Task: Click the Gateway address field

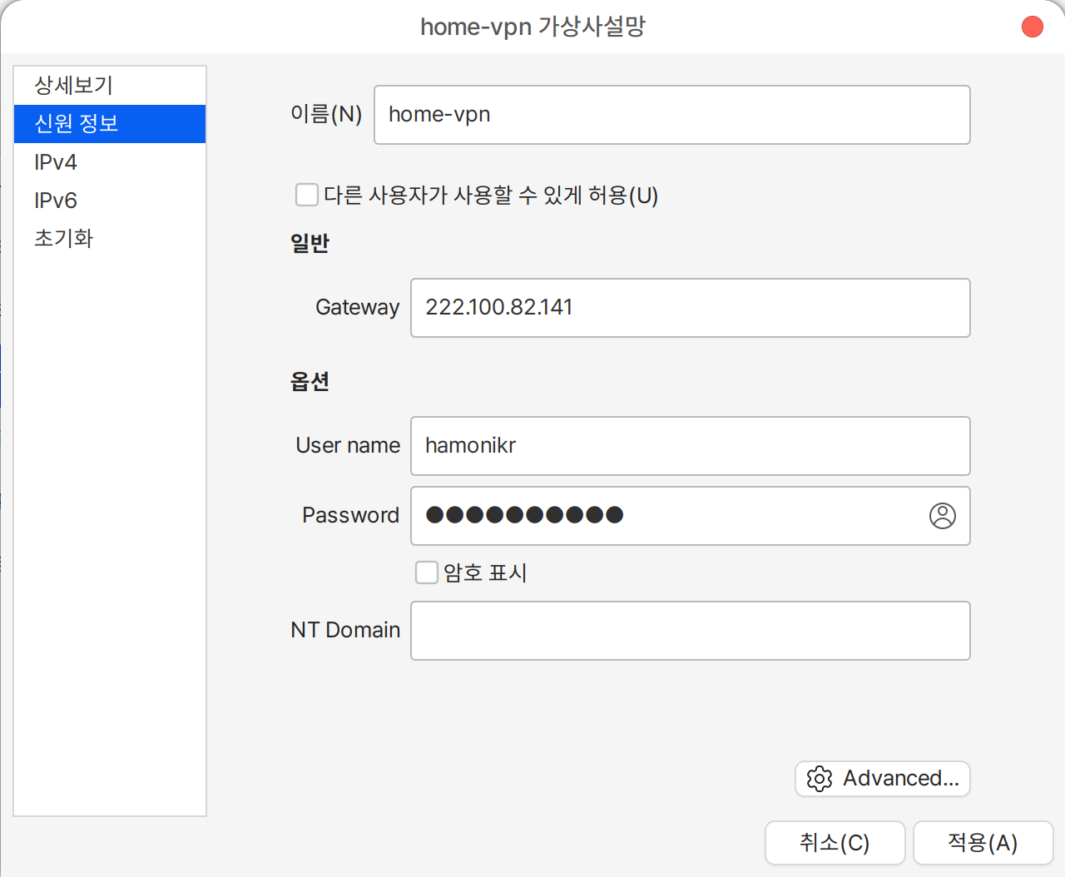Action: [x=691, y=308]
